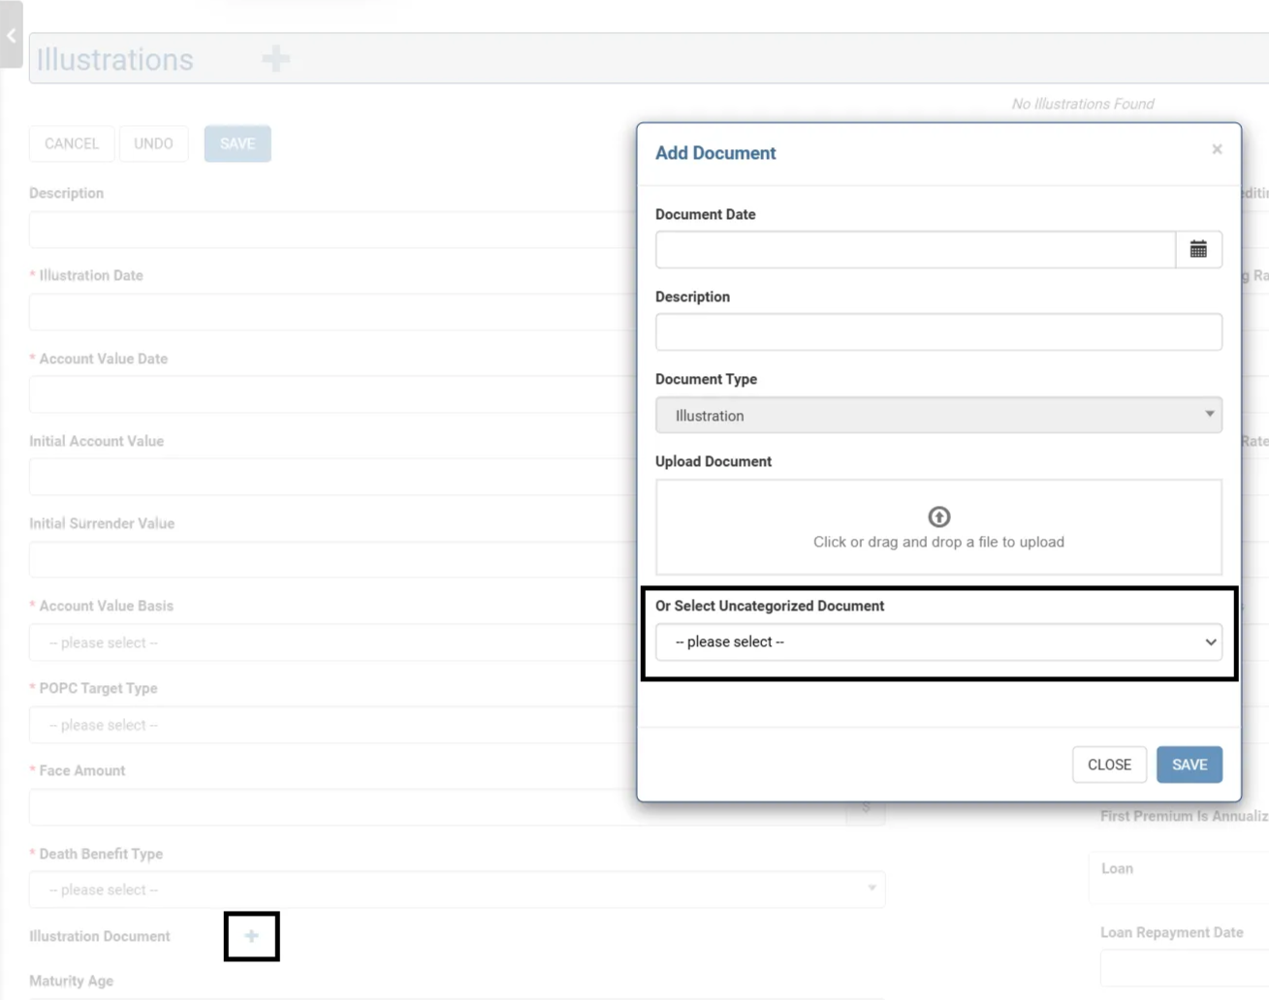Click the Illustration Date input field
Viewport: 1269px width, 1000px height.
[330, 313]
